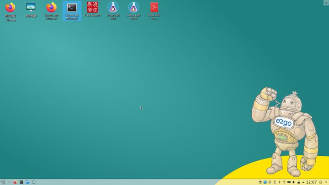Open the Firefox web browser desktop shortcut
Viewport: 329px width, 185px height.
[x=10, y=11]
